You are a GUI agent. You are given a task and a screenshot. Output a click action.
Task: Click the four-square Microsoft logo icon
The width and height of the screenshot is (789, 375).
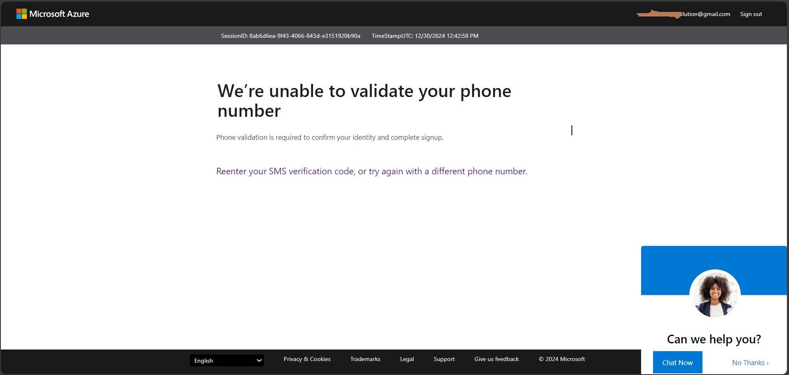click(21, 14)
